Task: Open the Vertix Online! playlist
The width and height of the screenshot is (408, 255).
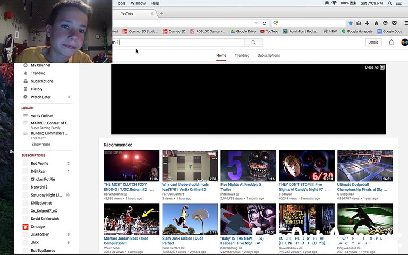Action: 41,116
